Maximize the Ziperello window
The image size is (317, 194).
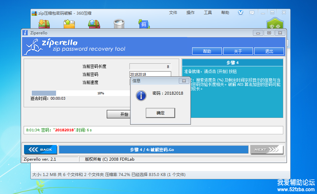tap(269, 33)
